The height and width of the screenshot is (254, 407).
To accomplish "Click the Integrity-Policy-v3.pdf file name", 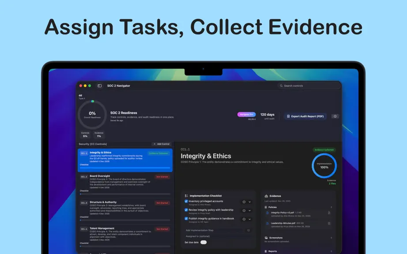I will click(283, 213).
